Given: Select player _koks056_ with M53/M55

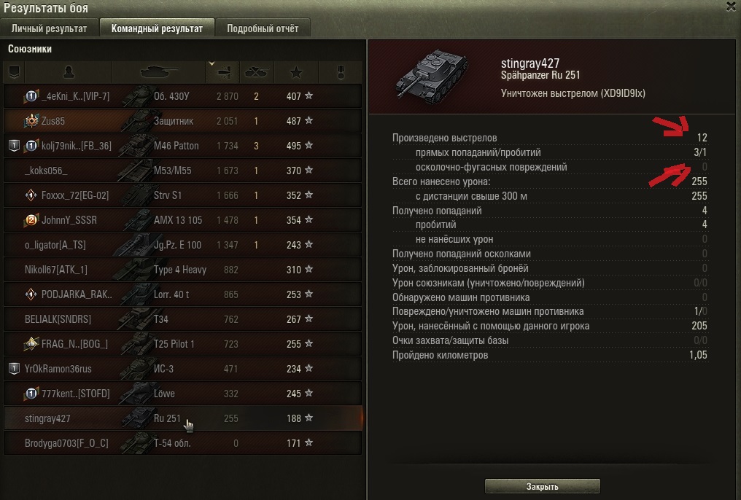Looking at the screenshot, I should [182, 171].
